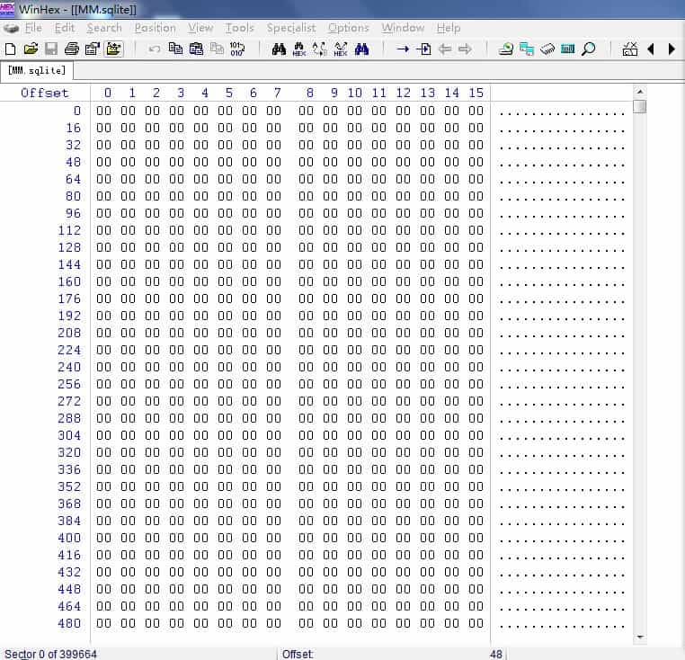Click offset row label 480
Image resolution: width=685 pixels, height=660 pixels.
[69, 623]
